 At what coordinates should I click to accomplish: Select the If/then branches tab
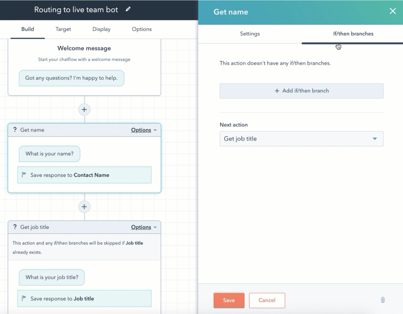point(353,34)
